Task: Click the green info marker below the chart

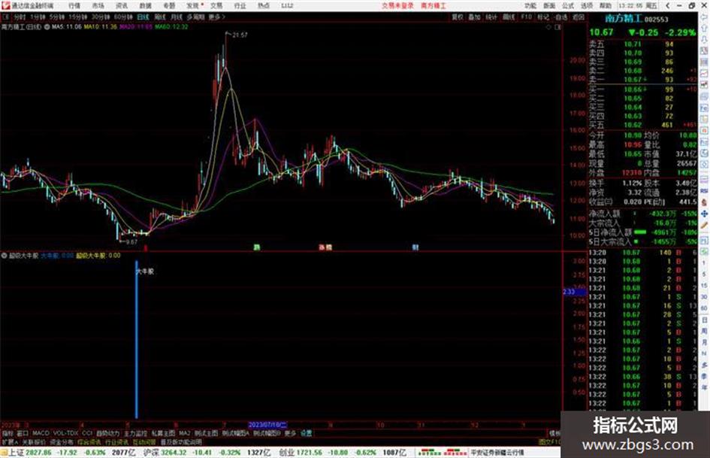Action: click(x=257, y=247)
